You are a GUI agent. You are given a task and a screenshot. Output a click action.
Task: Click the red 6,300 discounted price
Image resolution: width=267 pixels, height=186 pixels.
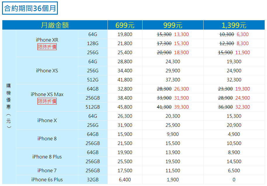(242, 34)
